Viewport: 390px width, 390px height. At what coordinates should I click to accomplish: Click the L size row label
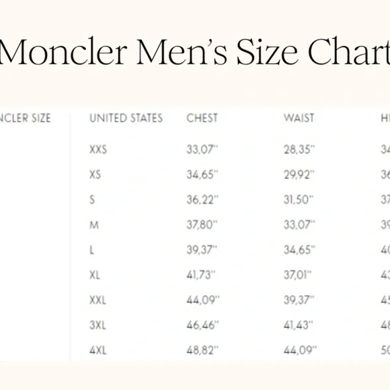(x=91, y=250)
